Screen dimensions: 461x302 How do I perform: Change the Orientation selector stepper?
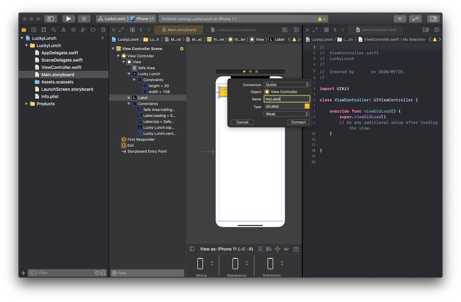point(282,264)
